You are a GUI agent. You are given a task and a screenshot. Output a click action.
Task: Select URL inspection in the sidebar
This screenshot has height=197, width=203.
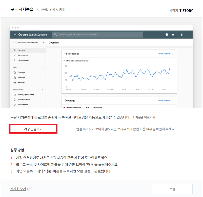28,60
